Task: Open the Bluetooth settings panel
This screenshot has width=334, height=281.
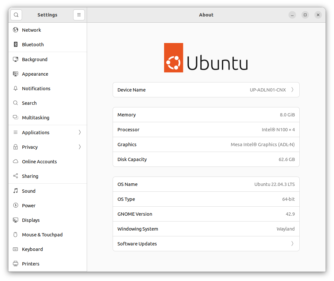Action: pos(48,44)
